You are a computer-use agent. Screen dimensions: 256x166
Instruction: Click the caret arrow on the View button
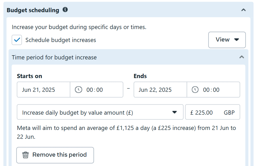237,40
